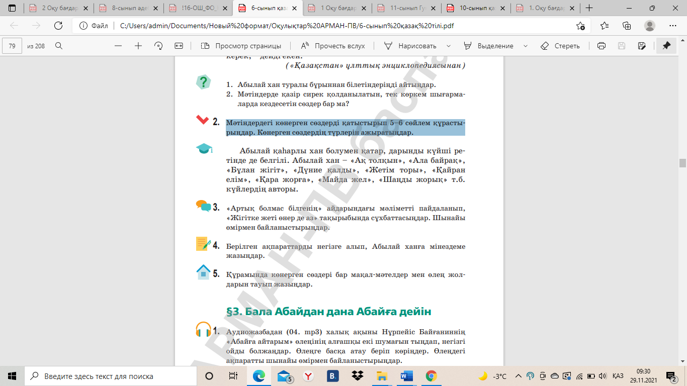Click the Read aloud button
This screenshot has width=687, height=386.
pyautogui.click(x=333, y=46)
